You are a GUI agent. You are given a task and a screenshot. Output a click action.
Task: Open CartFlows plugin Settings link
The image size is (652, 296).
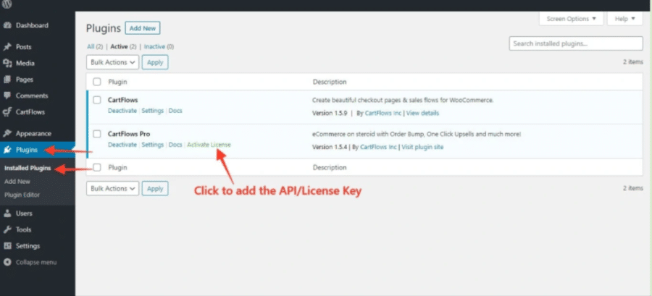(153, 111)
